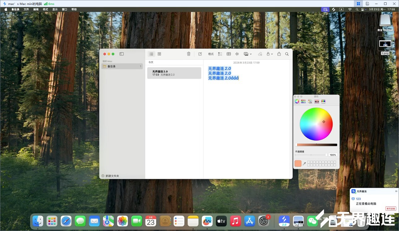Switch to the color sliders tab

click(303, 101)
